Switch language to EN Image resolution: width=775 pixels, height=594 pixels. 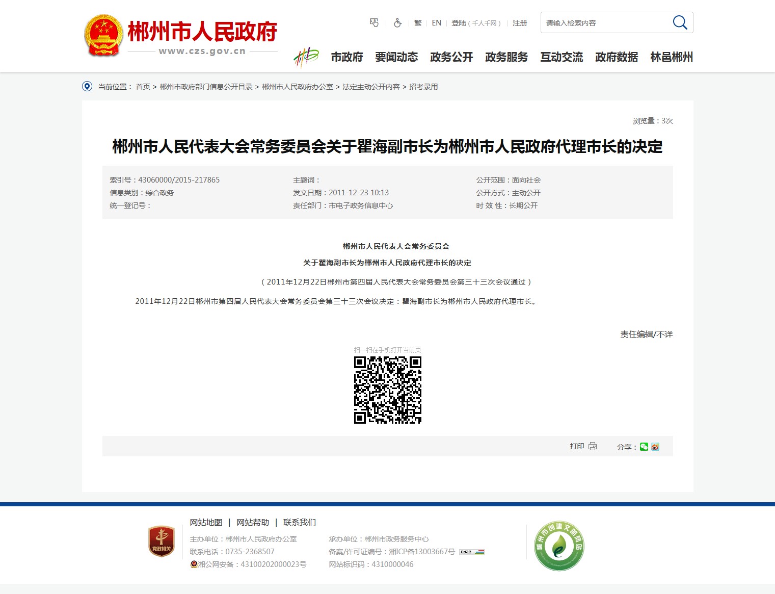[437, 23]
